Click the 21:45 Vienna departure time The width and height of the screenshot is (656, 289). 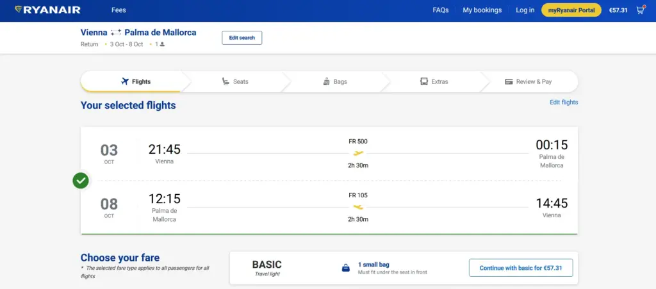tap(165, 149)
